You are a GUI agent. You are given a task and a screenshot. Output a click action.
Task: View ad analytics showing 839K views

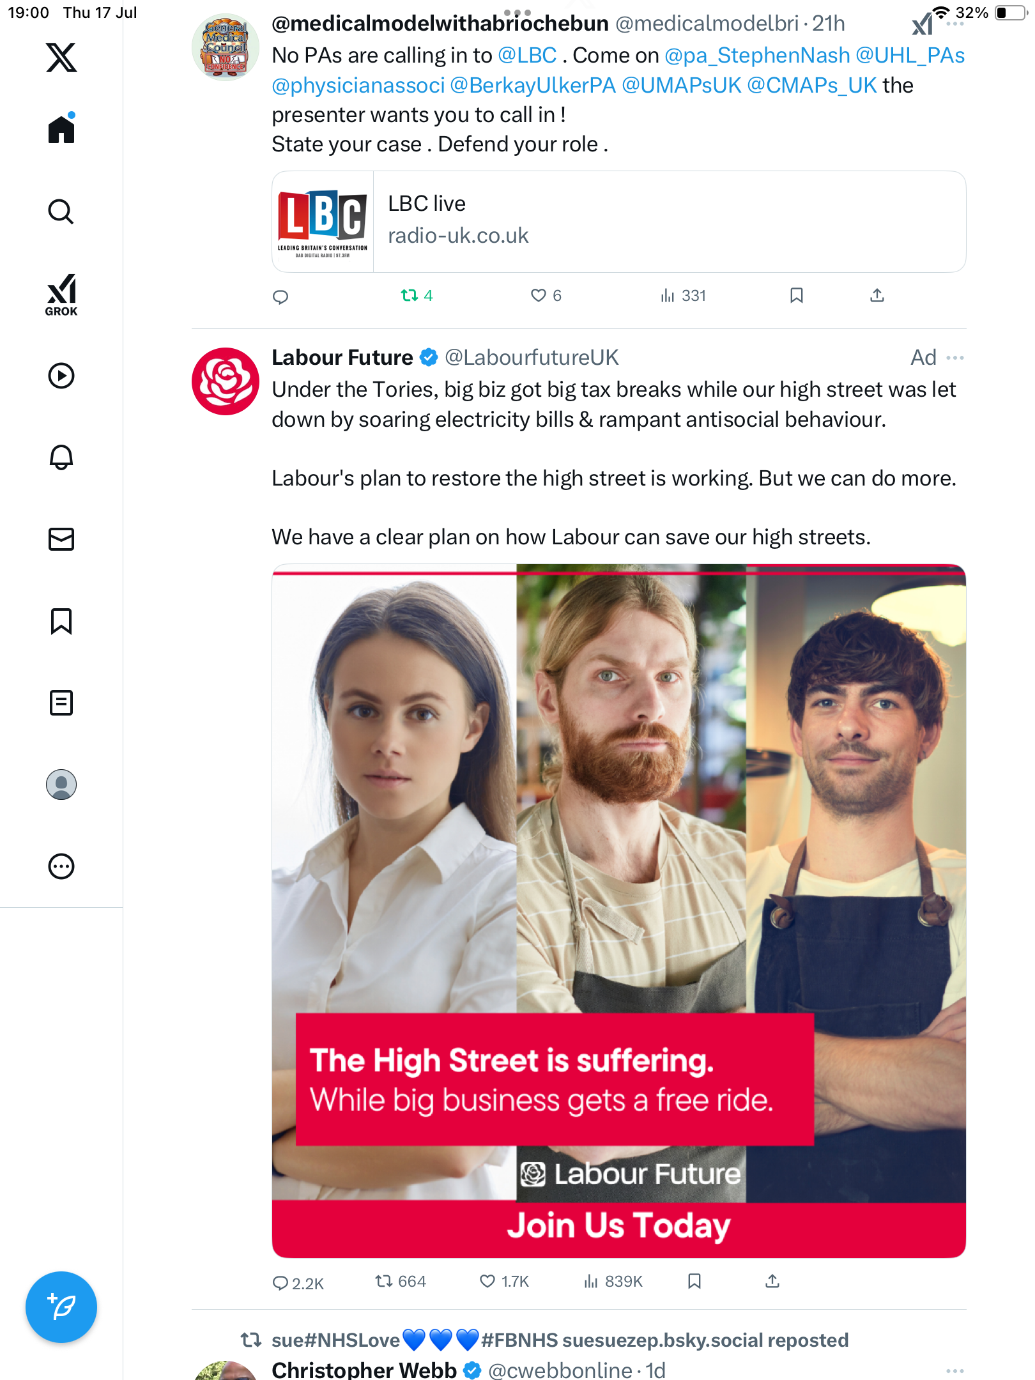[613, 1281]
